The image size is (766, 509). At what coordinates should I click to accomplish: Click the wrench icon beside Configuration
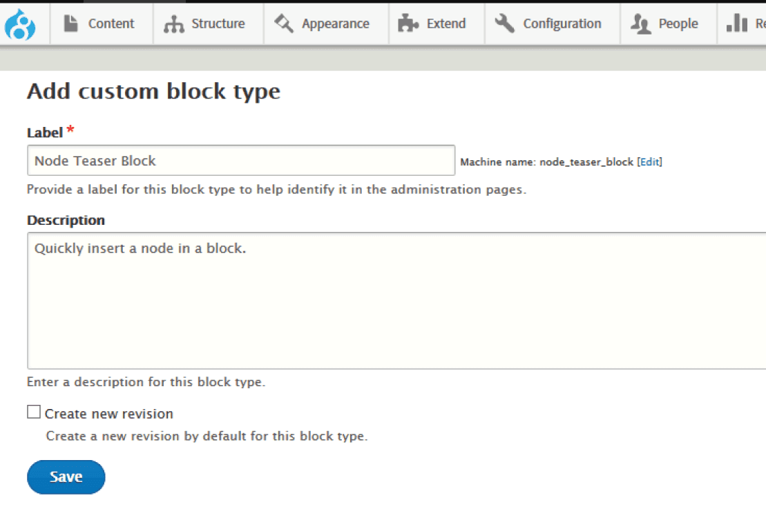(x=505, y=23)
